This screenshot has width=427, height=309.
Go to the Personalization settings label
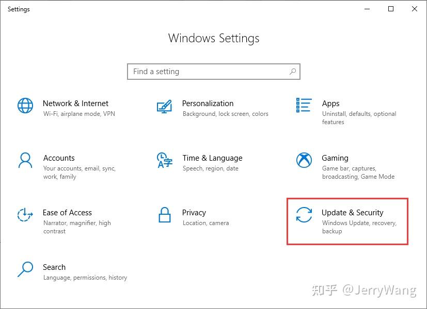click(208, 104)
